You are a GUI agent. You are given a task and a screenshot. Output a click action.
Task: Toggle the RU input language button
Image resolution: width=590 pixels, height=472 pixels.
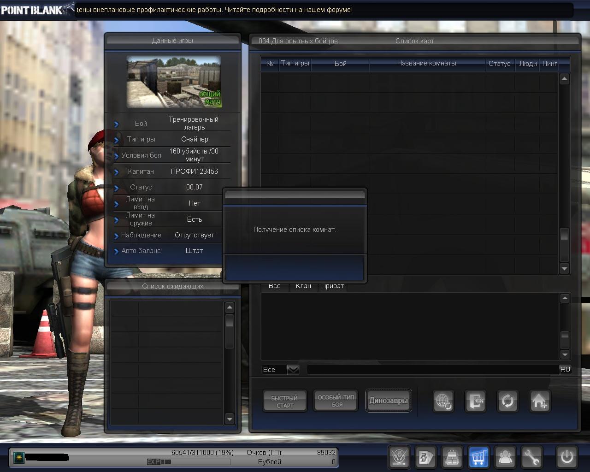pos(565,369)
